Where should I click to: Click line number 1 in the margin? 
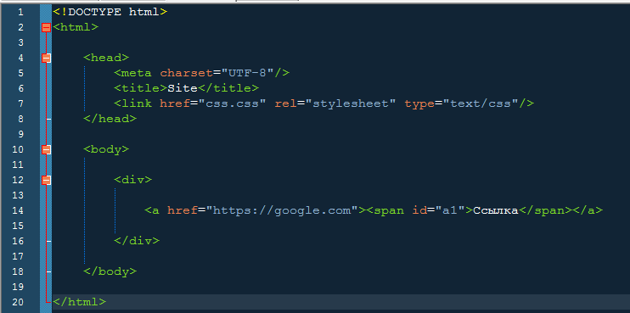20,12
